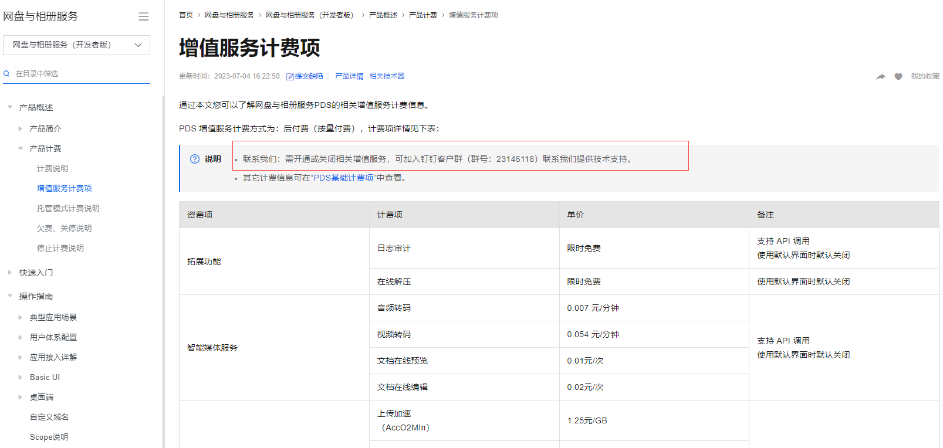
Task: Click 提交缺陷 link
Action: pyautogui.click(x=309, y=76)
